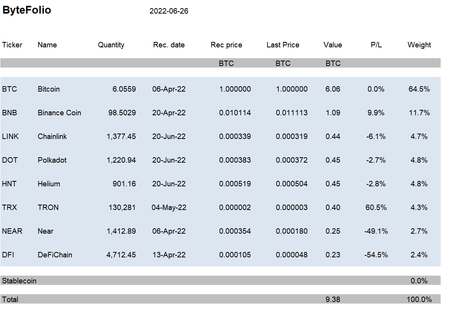
Task: Select the -54.5% P/L cell
Action: (376, 255)
